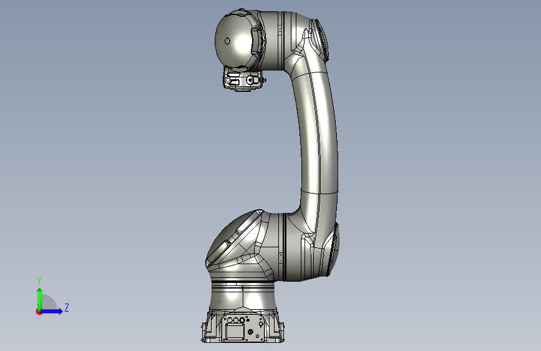The image size is (541, 351).
Task: Click the blue Z axis arrow on the triad
Action: 52,311
